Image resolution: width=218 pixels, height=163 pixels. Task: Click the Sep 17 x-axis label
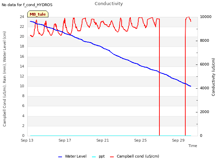tap(65, 140)
